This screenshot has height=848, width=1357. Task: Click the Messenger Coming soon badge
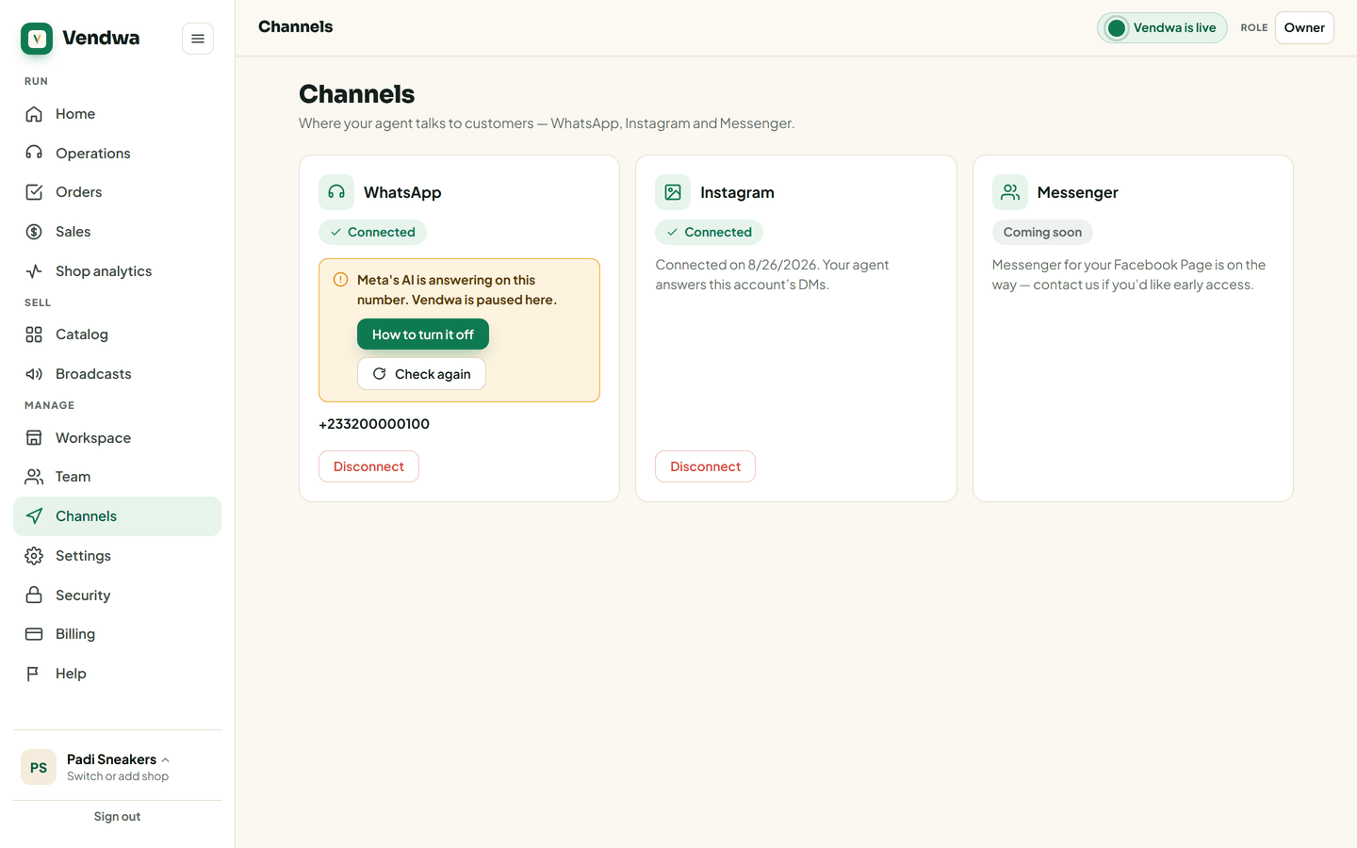[1042, 232]
